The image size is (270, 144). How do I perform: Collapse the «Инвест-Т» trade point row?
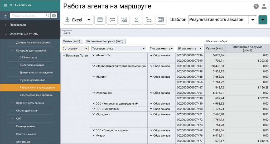click(x=94, y=55)
